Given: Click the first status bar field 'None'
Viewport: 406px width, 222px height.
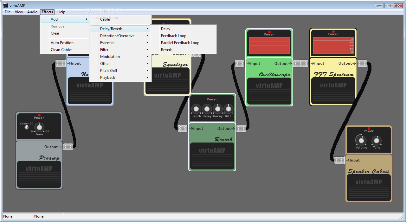Looking at the screenshot, I should pyautogui.click(x=18, y=216).
